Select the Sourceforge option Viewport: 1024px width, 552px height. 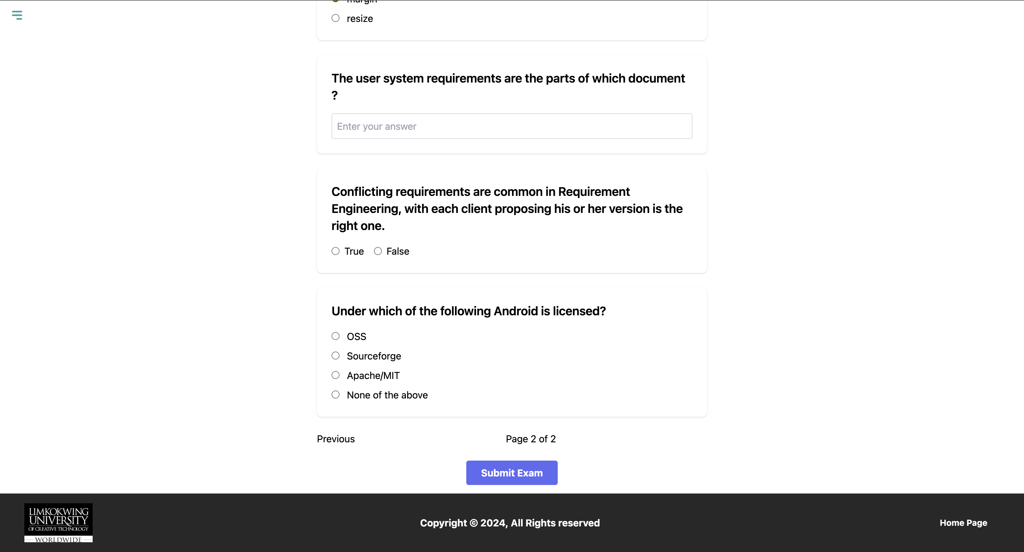336,356
